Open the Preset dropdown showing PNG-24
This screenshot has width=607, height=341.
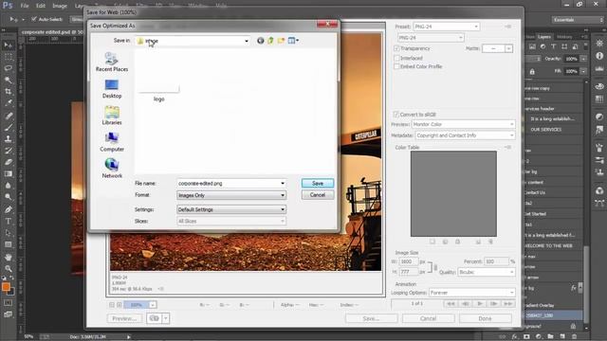click(x=447, y=27)
